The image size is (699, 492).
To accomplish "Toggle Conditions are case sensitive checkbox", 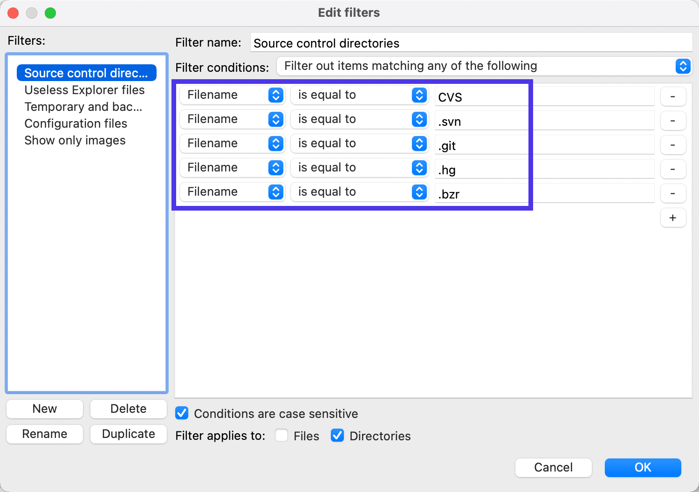I will tap(182, 413).
